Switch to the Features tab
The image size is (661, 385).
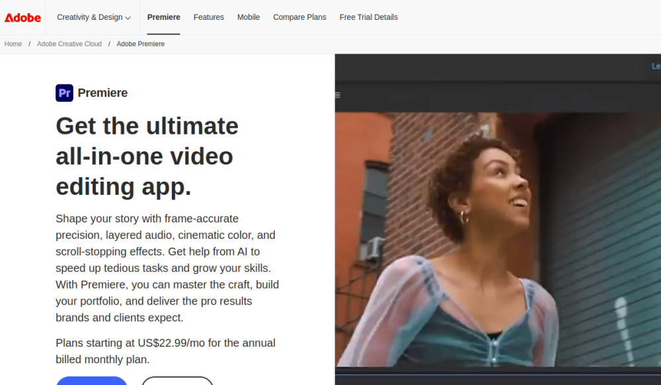pyautogui.click(x=208, y=17)
